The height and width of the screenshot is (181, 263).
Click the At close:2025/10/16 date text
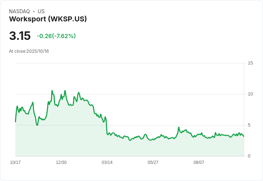tap(29, 51)
